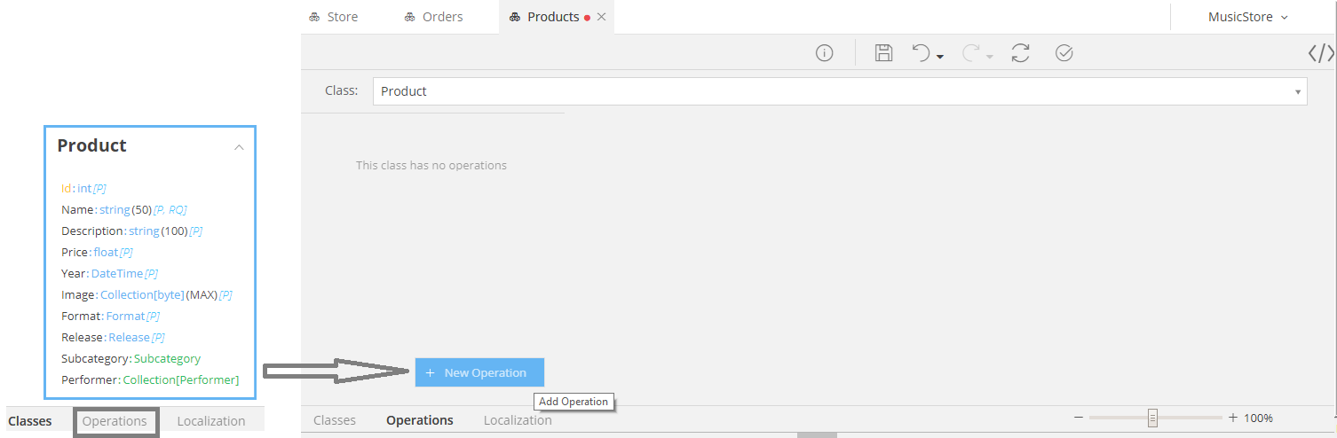The image size is (1337, 438).
Task: Click the minus icon to zoom out
Action: (1079, 418)
